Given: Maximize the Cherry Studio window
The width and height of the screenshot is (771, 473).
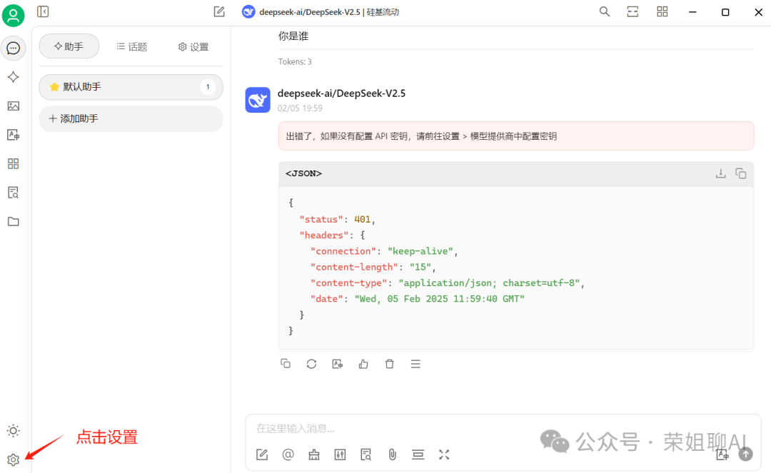Looking at the screenshot, I should (725, 12).
